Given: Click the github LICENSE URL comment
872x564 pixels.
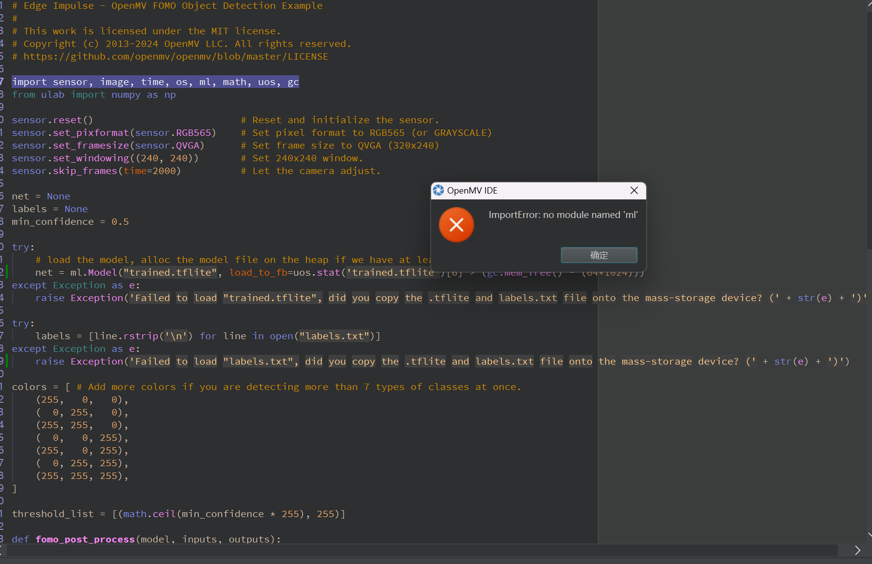Looking at the screenshot, I should pos(170,57).
